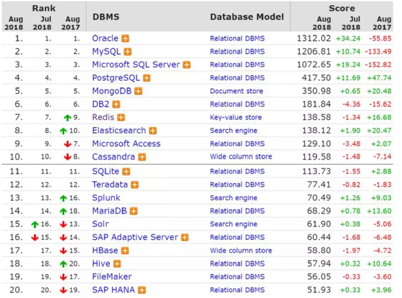Image resolution: width=402 pixels, height=298 pixels.
Task: Click the DBMS column header
Action: (x=106, y=17)
